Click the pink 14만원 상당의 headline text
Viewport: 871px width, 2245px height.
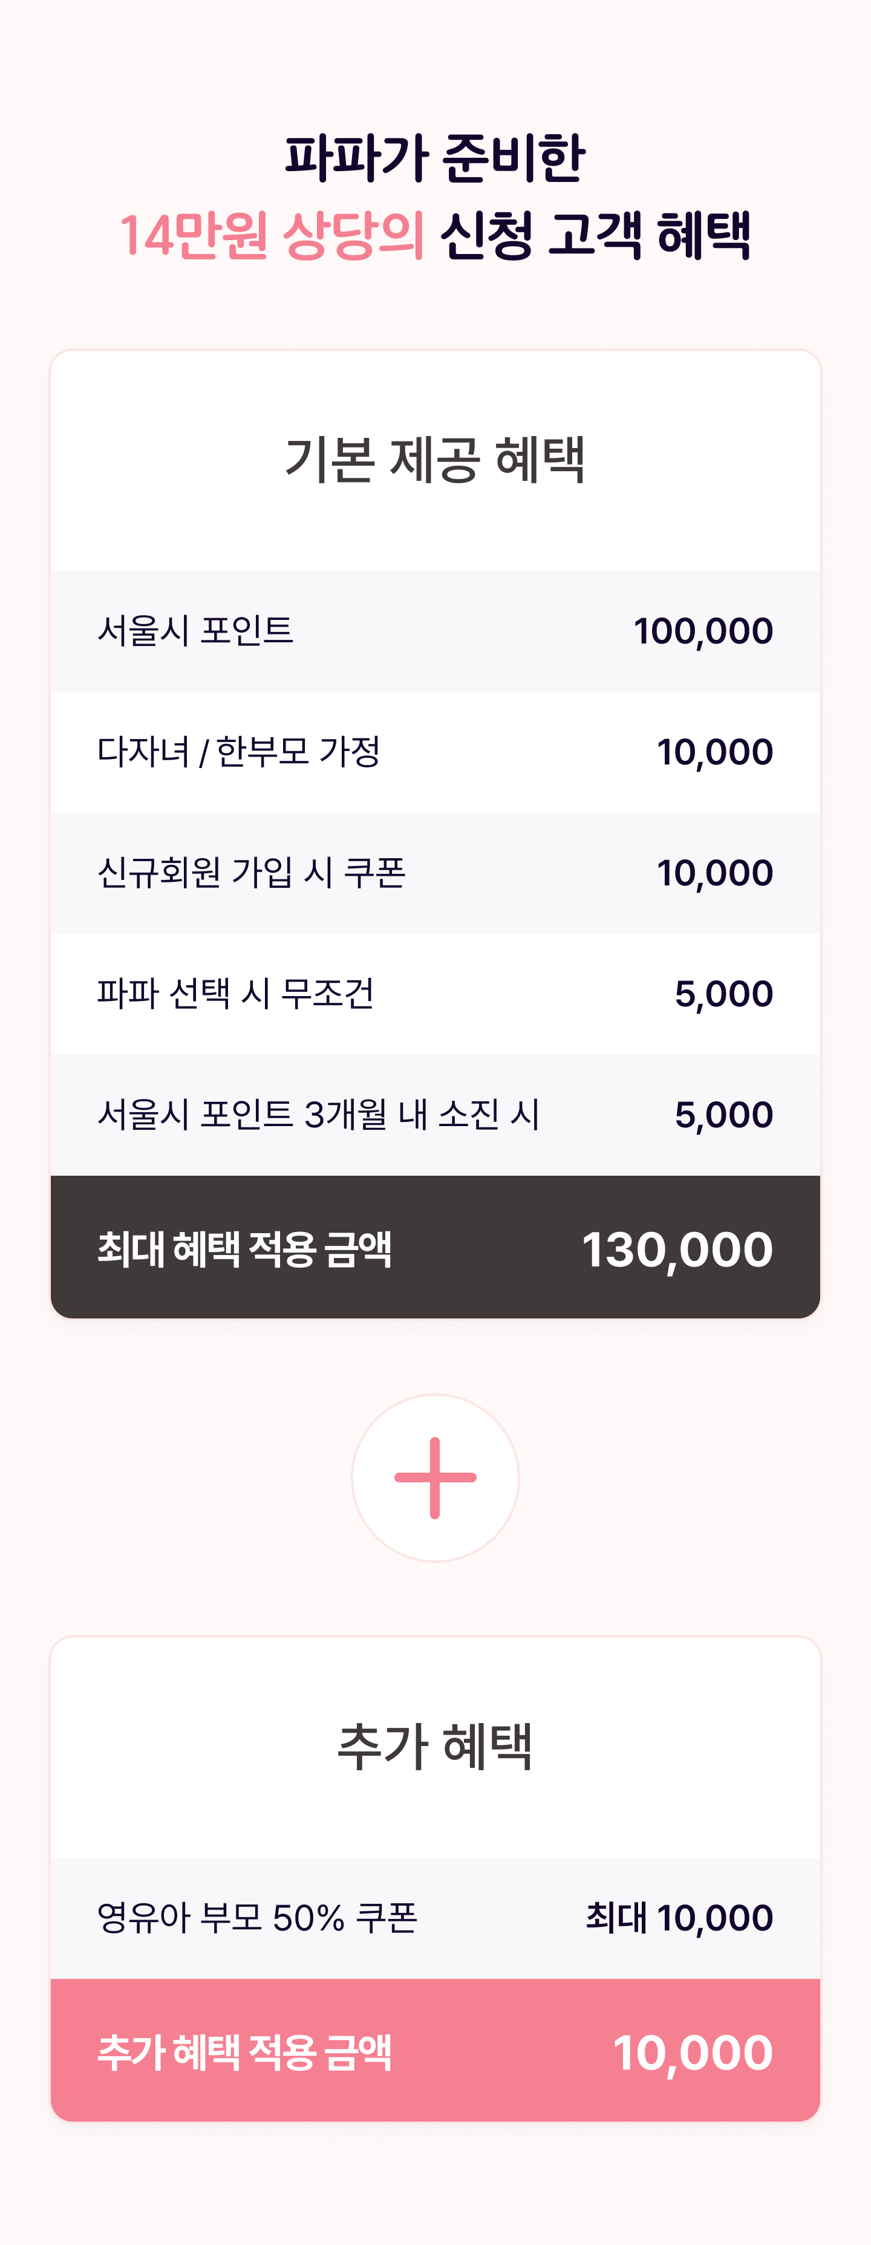point(272,235)
